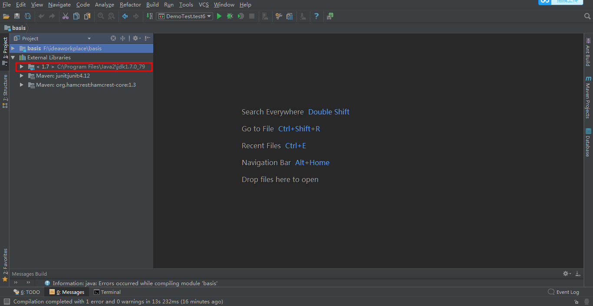The image size is (593, 306).
Task: Click the Open file toolbar icon
Action: tap(6, 16)
